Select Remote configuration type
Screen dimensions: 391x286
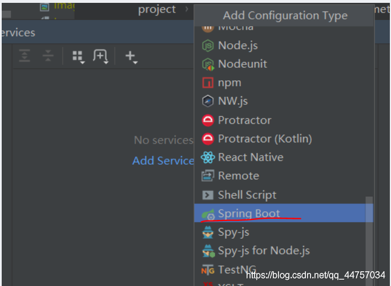284,176
